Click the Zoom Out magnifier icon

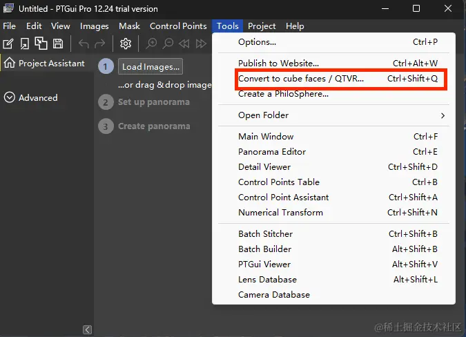pos(168,44)
